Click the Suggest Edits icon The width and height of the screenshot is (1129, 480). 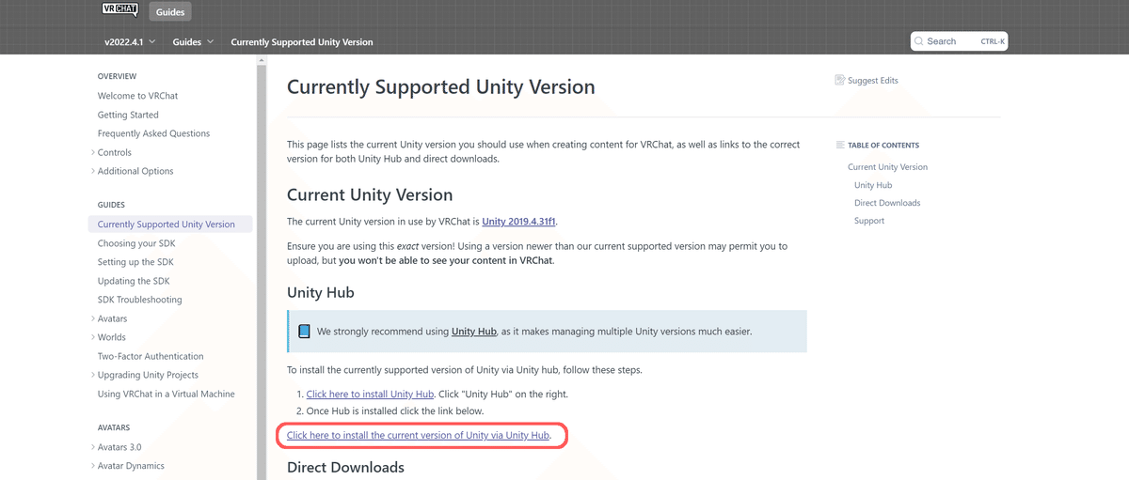(839, 81)
